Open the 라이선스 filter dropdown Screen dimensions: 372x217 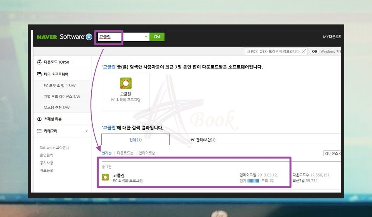(x=332, y=153)
